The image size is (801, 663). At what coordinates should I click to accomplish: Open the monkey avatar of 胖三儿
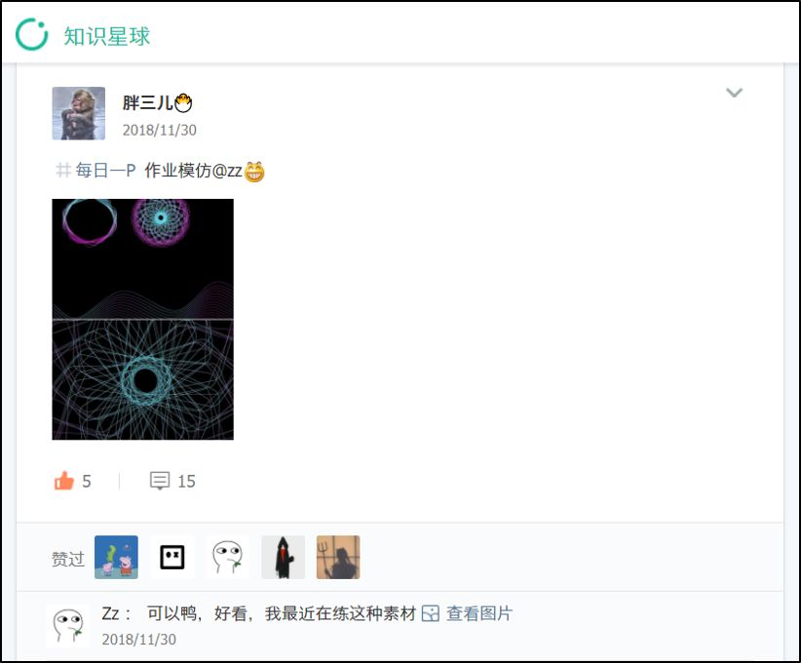(79, 113)
